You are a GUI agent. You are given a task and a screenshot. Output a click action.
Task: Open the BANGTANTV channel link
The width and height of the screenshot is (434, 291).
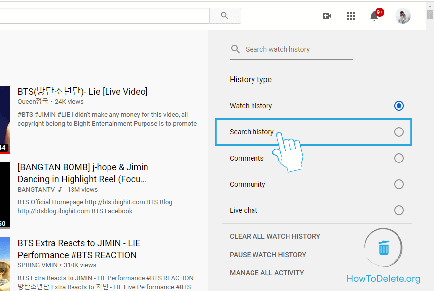pos(36,190)
